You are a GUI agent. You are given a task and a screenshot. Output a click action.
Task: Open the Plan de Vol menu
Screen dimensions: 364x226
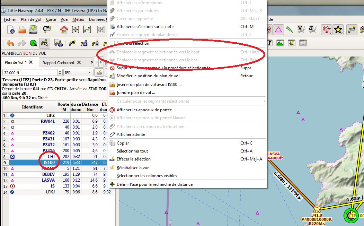pyautogui.click(x=31, y=19)
